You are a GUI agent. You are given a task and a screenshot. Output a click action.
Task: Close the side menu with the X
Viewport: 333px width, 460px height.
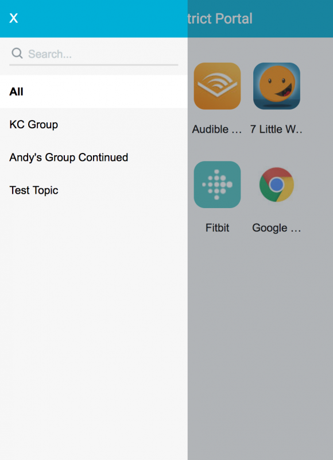[x=13, y=18]
